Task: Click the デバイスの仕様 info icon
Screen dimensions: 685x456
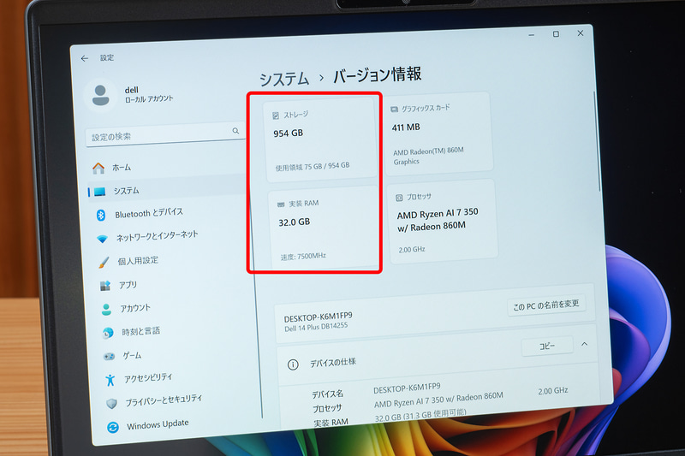Action: (293, 364)
